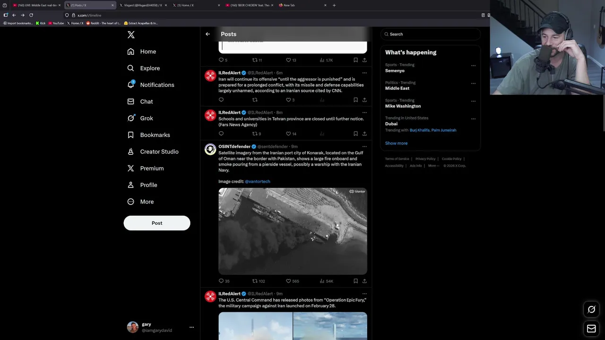Click the Post button

point(157,223)
